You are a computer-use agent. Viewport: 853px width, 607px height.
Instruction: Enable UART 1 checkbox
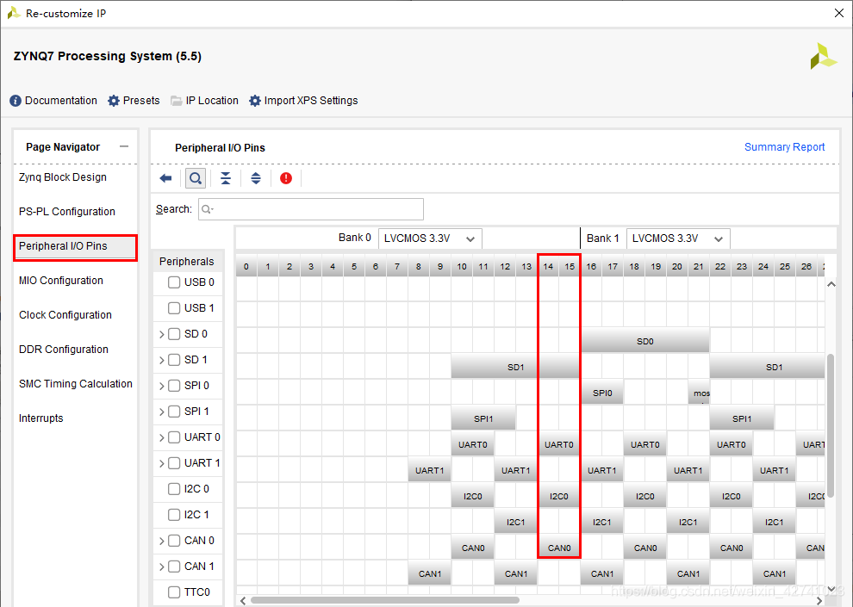point(174,463)
